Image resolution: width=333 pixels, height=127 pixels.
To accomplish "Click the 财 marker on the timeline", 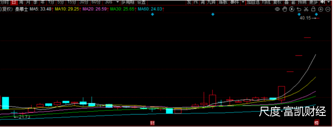I will pyautogui.click(x=152, y=123).
